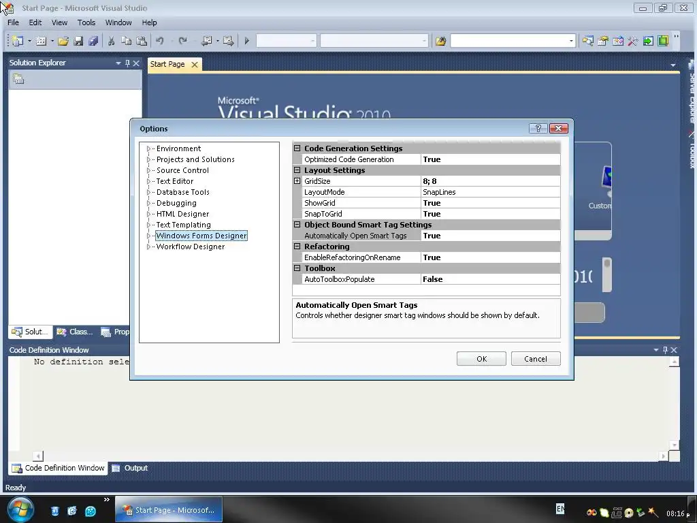
Task: Expand the Text Editor node
Action: click(x=148, y=181)
